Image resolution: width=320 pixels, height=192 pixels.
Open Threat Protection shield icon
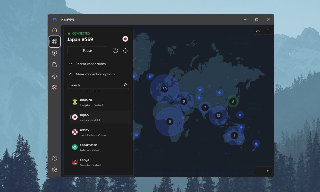(55, 53)
